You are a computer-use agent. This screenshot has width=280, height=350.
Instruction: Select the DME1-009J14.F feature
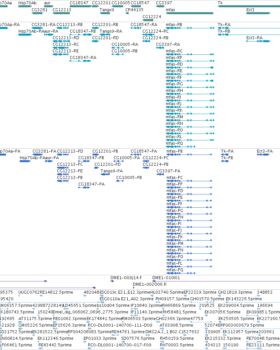[112, 281]
